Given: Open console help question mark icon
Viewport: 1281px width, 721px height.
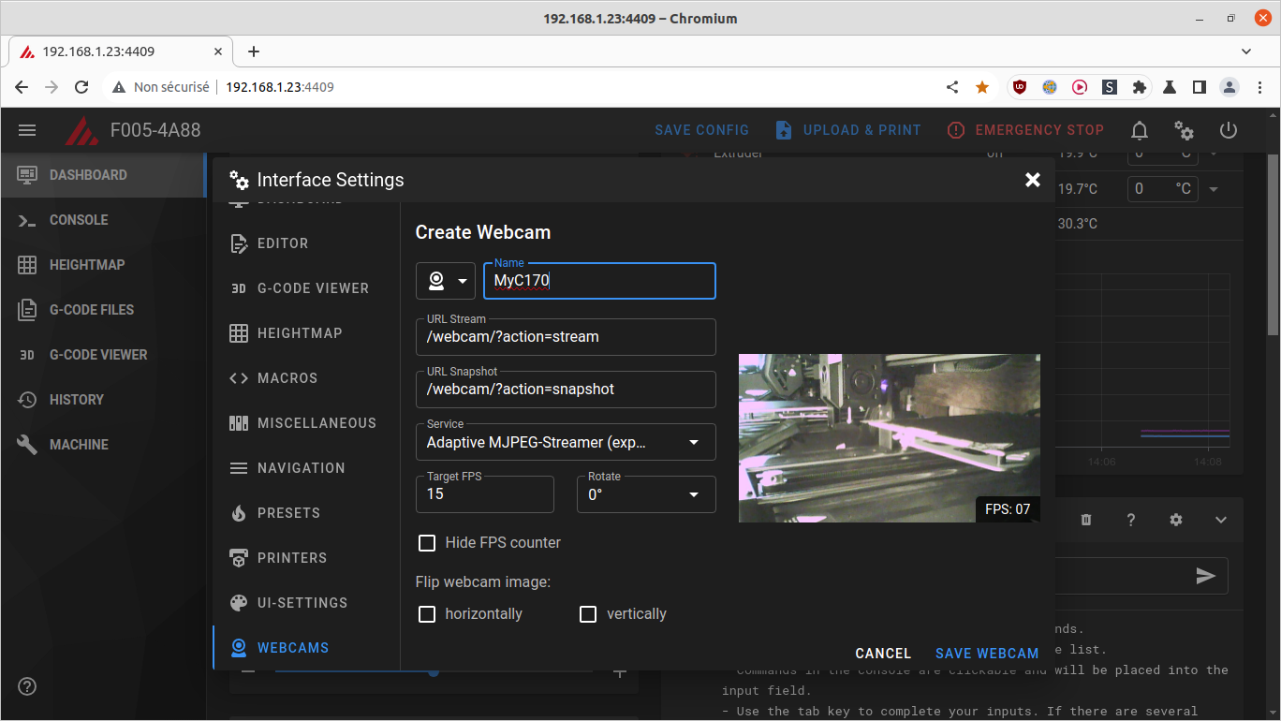Looking at the screenshot, I should pyautogui.click(x=1131, y=520).
